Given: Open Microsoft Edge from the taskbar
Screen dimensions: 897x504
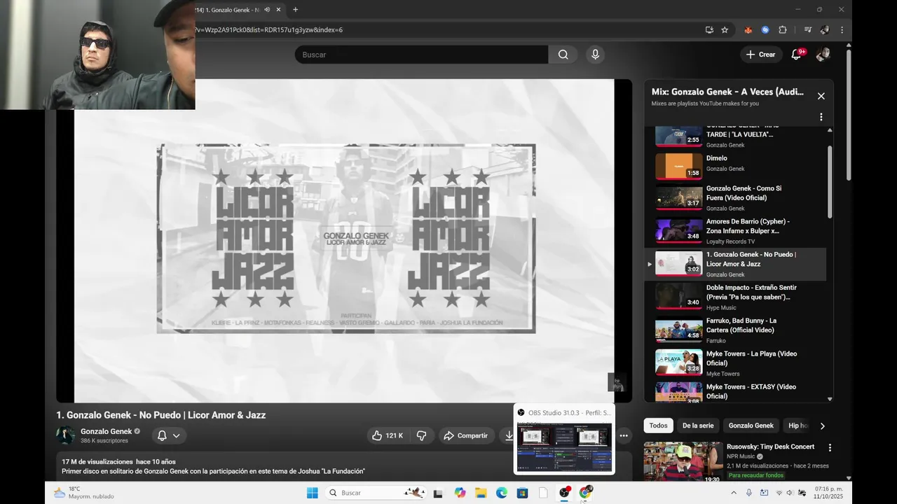Looking at the screenshot, I should (x=502, y=493).
